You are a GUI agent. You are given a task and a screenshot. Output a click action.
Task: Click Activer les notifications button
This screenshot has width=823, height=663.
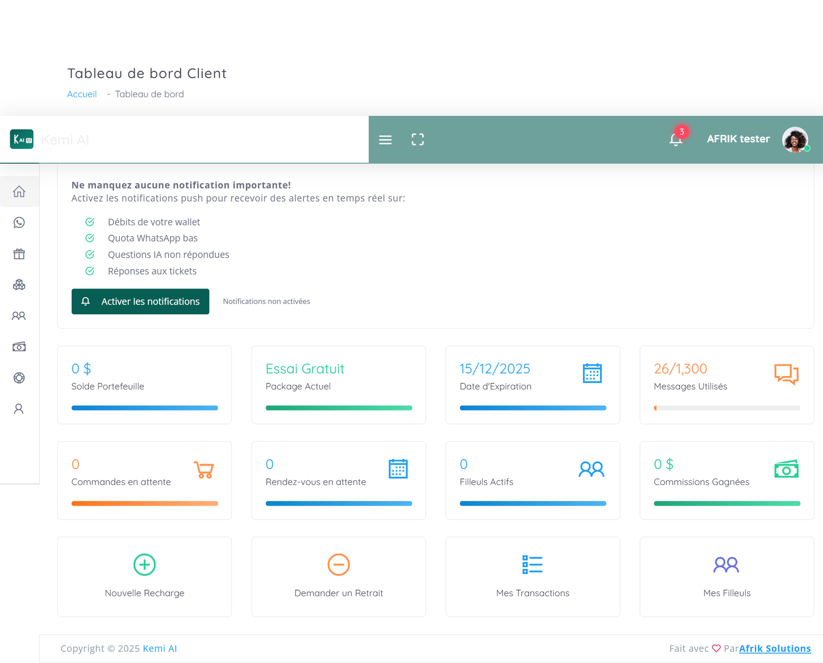(x=140, y=301)
